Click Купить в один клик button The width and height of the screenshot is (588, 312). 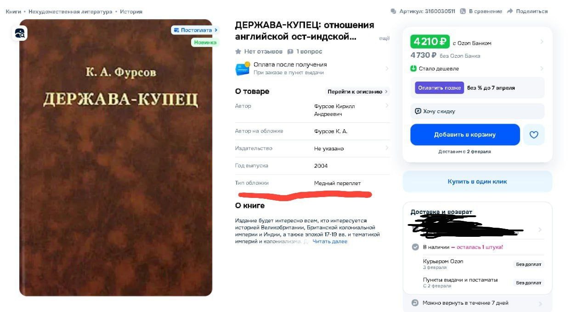click(477, 181)
